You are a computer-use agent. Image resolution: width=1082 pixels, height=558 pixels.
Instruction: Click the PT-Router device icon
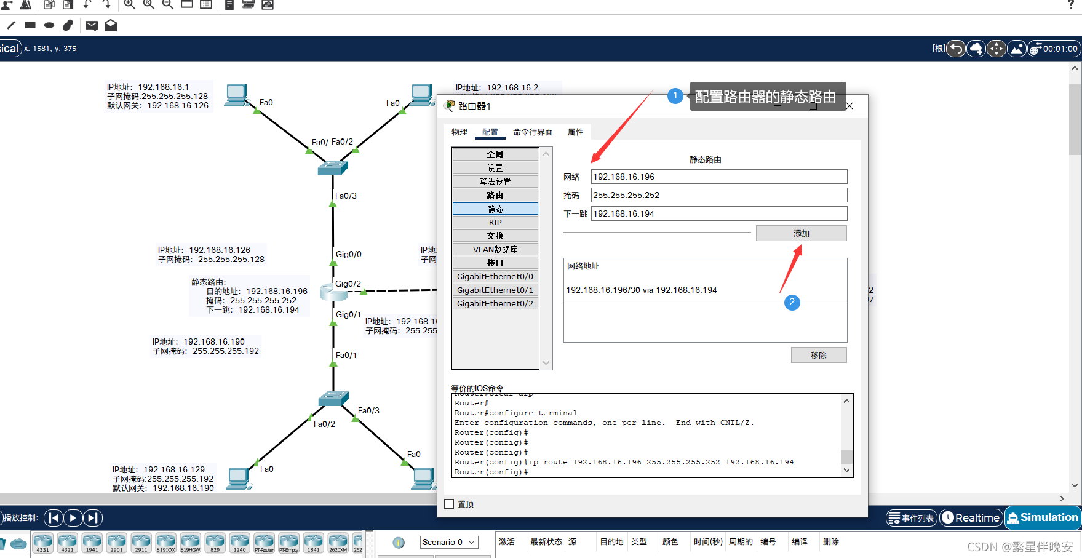(x=264, y=543)
